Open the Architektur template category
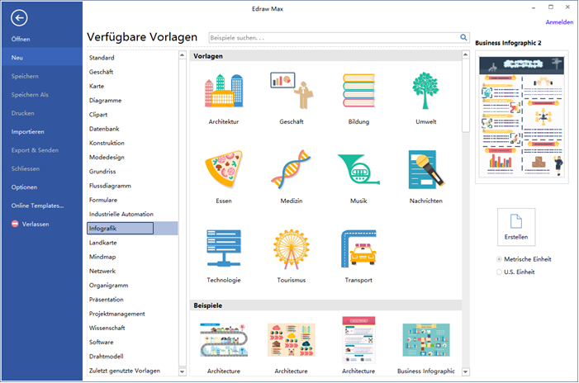Viewport: 579px width, 383px height. click(x=224, y=91)
